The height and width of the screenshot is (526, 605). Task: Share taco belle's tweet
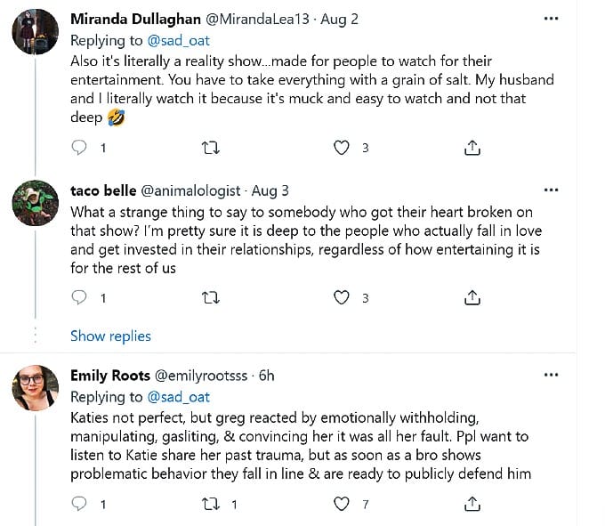tap(473, 297)
